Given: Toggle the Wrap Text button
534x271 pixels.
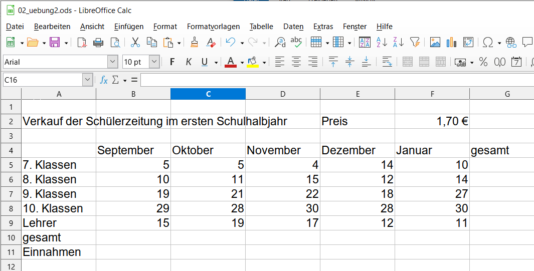Looking at the screenshot, I should coord(387,62).
